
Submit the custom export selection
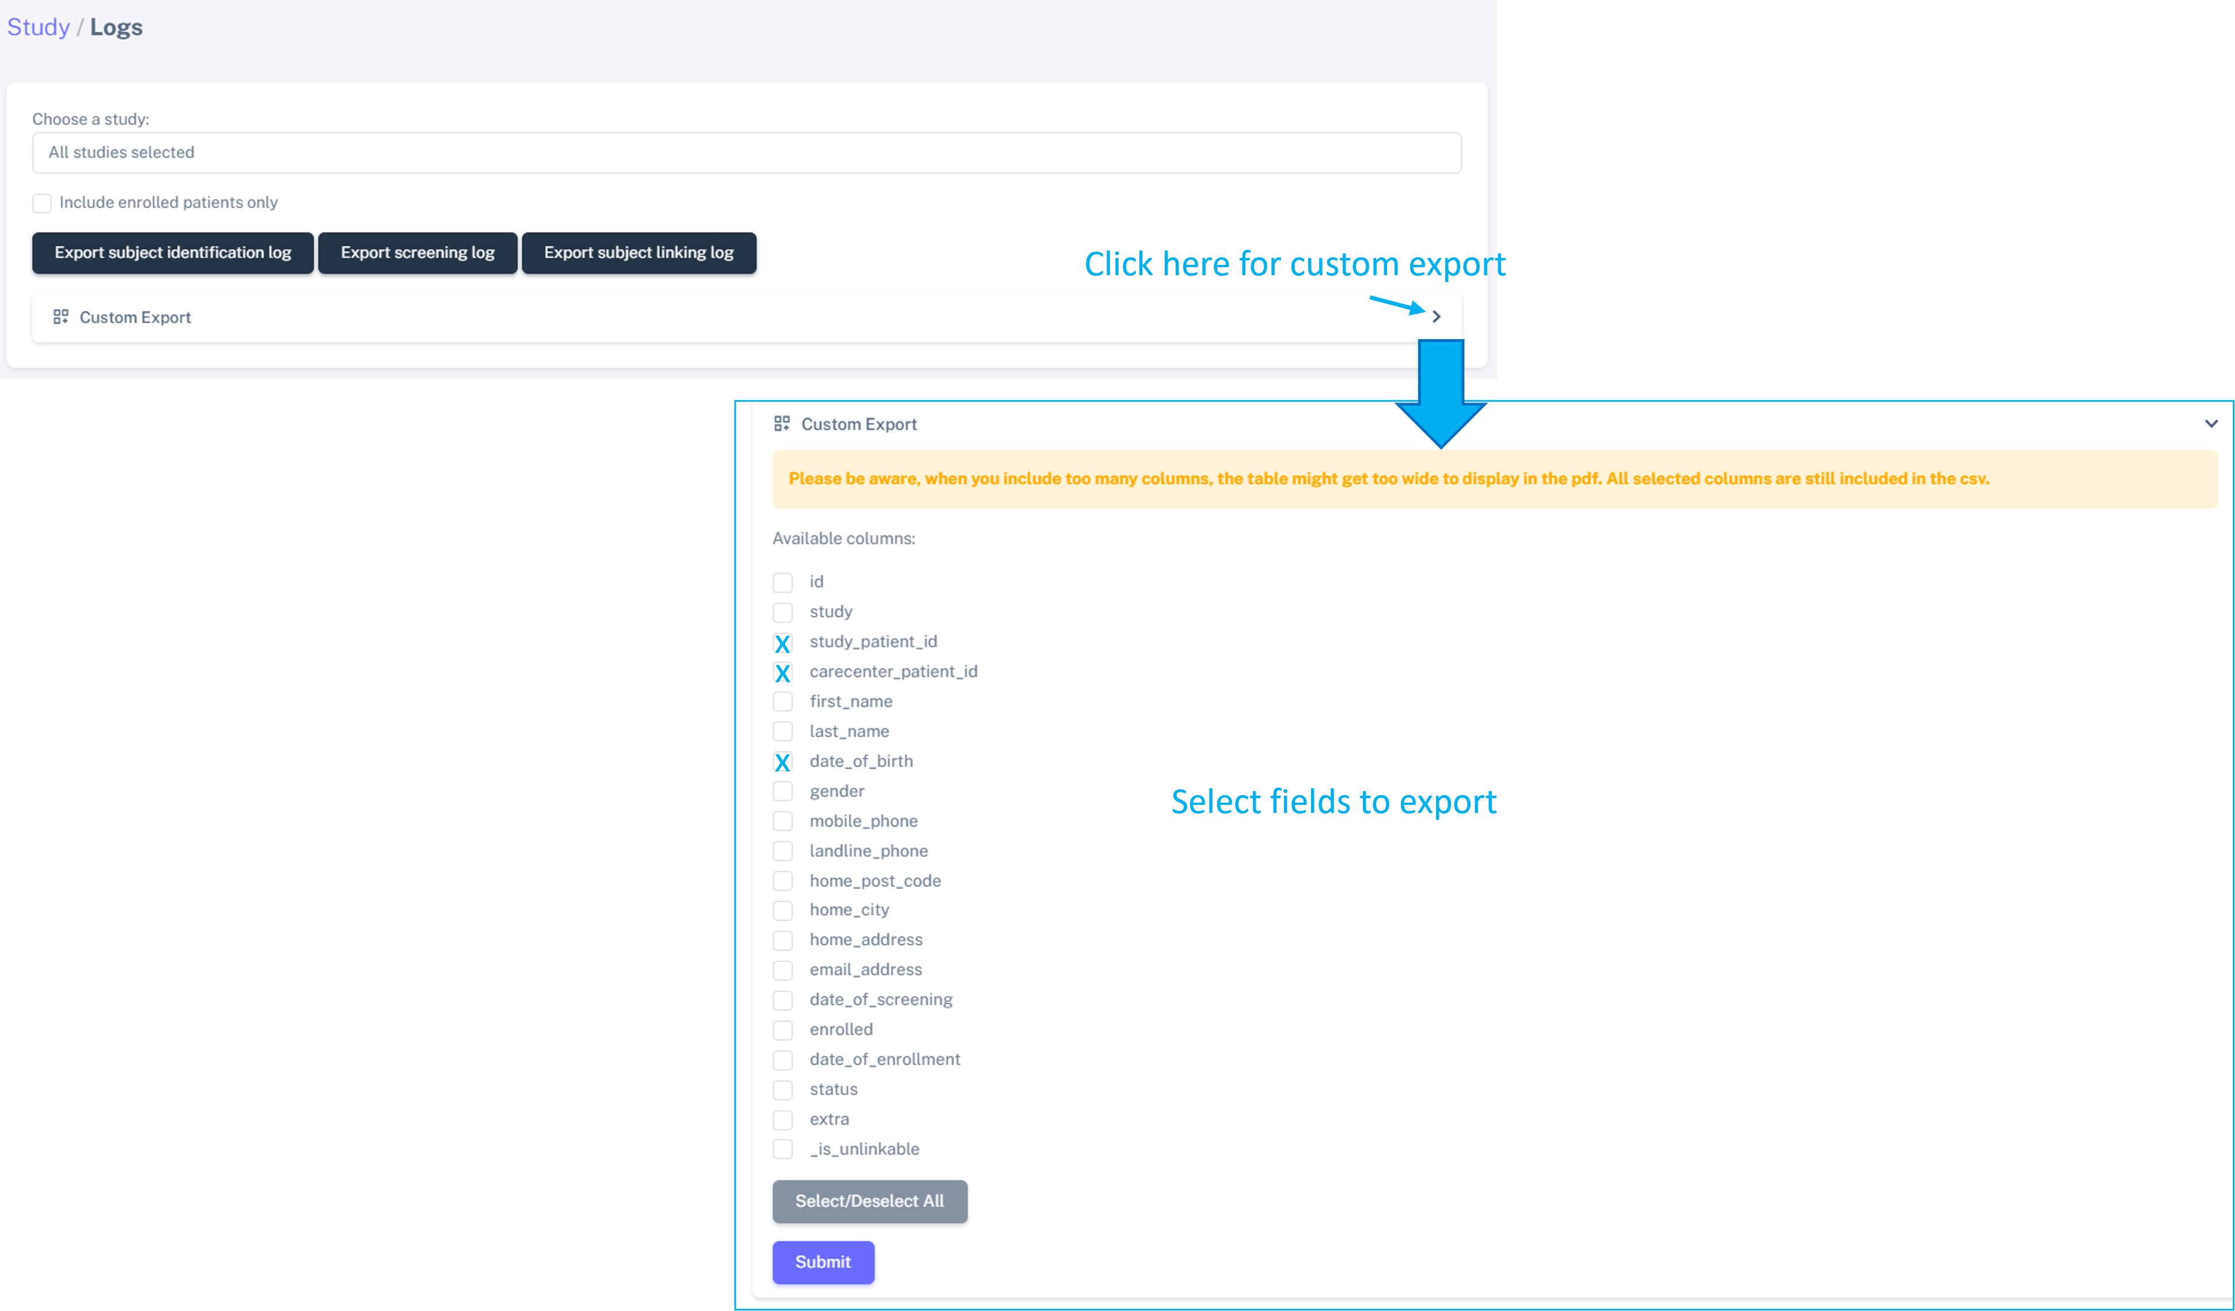[x=823, y=1262]
